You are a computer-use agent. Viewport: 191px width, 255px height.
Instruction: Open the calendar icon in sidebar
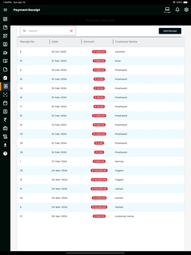(5, 103)
